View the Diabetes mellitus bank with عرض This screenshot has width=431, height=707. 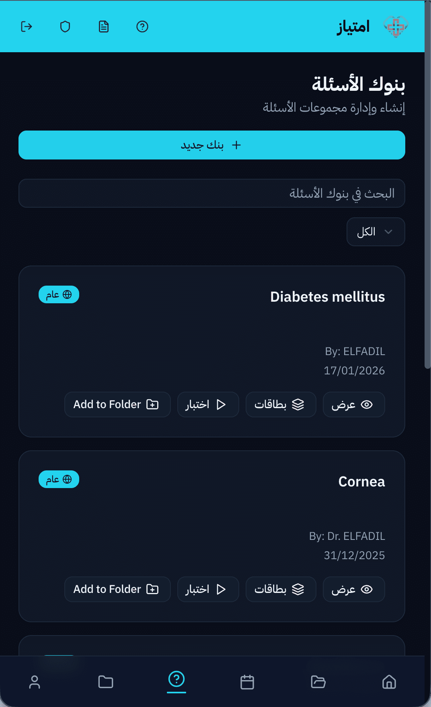click(x=353, y=405)
